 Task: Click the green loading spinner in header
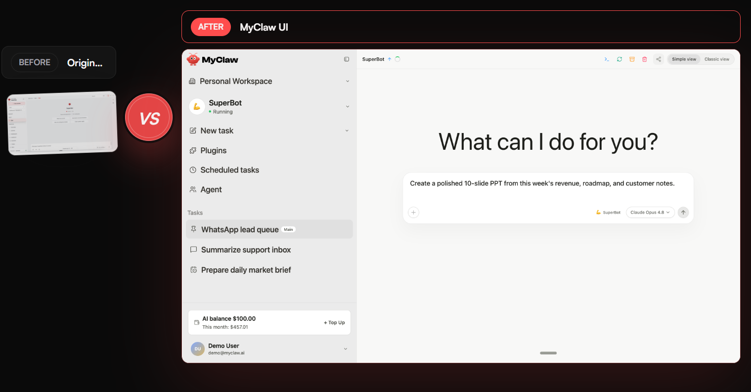(398, 59)
